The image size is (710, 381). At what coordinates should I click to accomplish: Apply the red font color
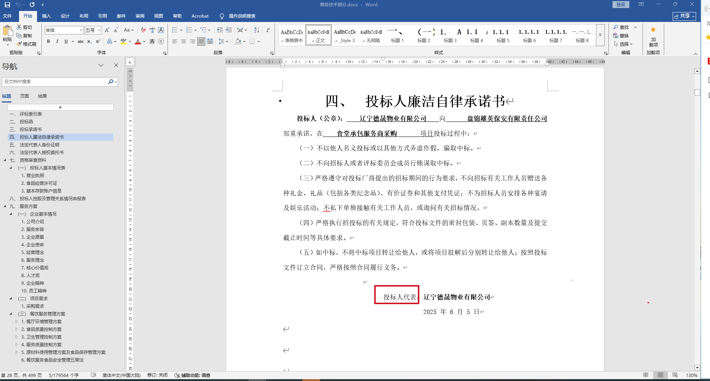[138, 41]
